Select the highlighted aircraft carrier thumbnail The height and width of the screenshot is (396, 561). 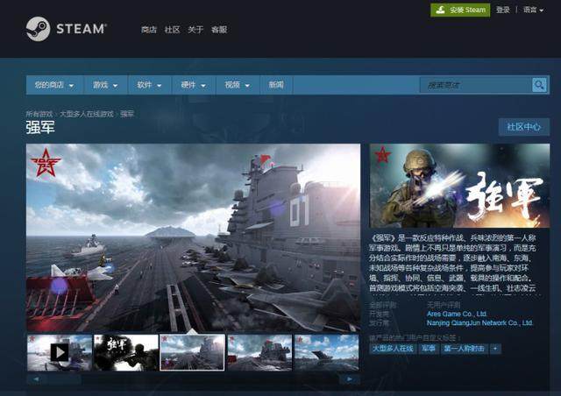[193, 353]
